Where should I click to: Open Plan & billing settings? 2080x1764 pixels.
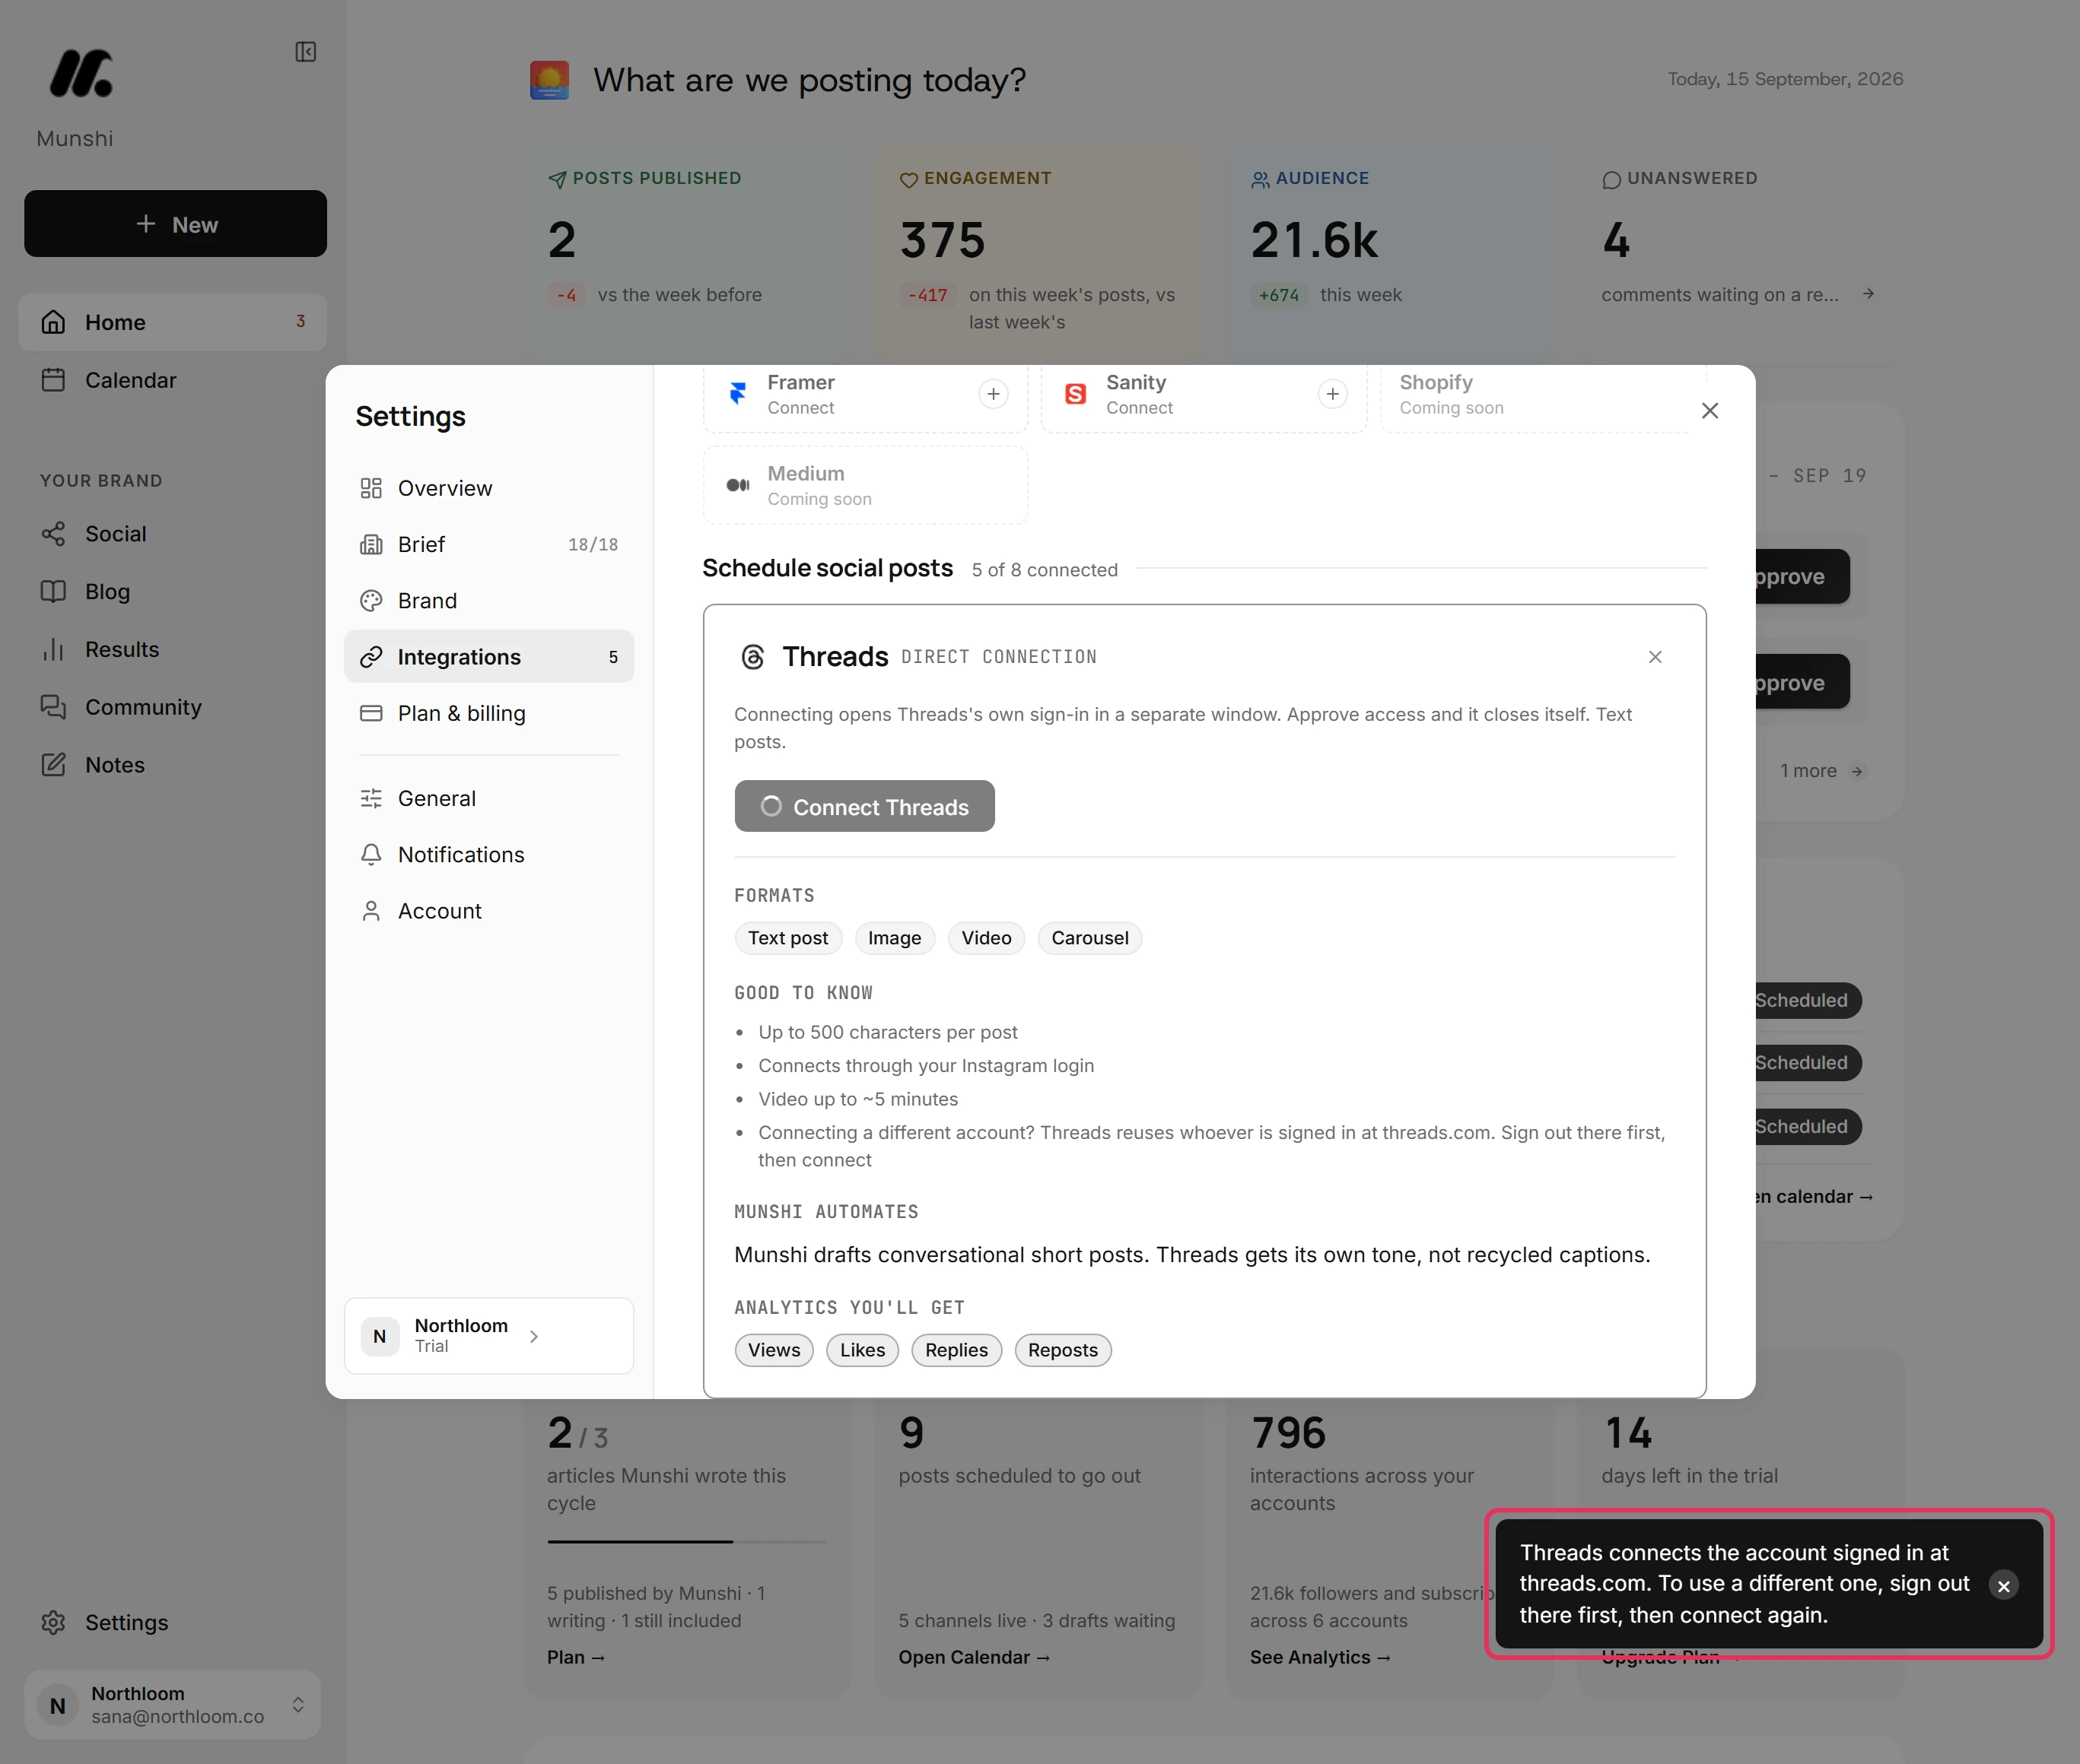488,713
